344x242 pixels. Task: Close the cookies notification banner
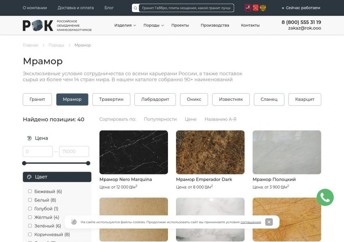click(269, 222)
